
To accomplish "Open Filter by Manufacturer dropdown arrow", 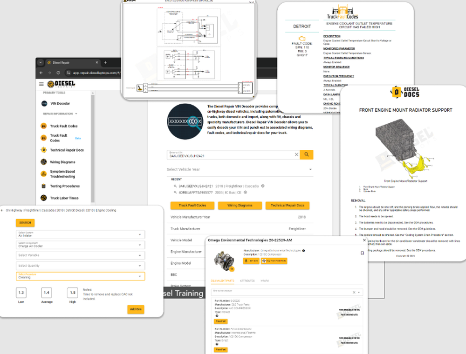I will (359, 292).
